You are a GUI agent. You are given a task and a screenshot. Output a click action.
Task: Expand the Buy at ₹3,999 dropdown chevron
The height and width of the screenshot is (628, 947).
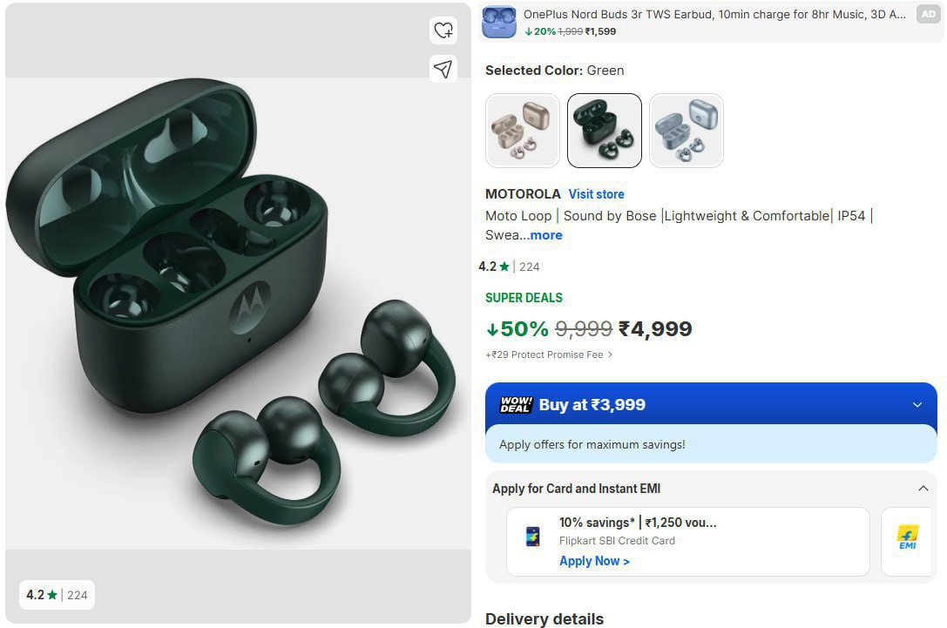917,404
